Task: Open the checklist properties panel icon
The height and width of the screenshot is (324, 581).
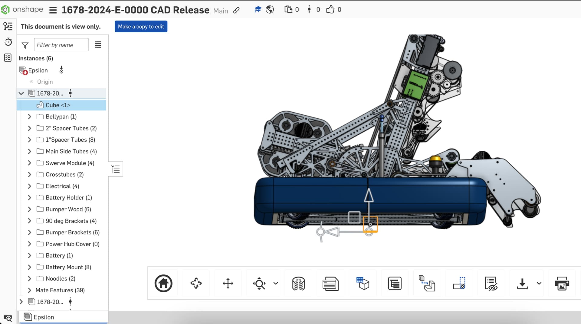Action: [x=8, y=57]
